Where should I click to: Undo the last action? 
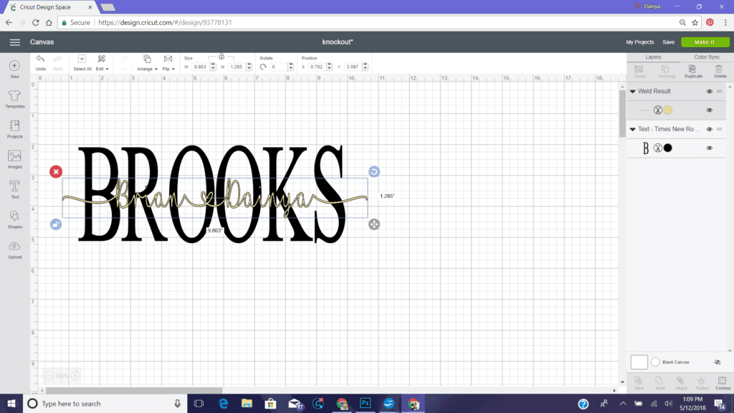click(x=41, y=62)
